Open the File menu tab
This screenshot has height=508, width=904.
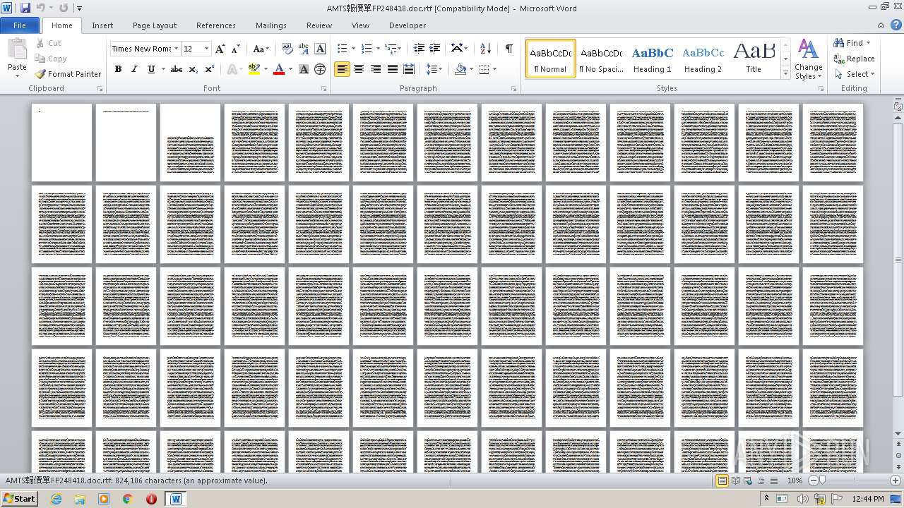tap(20, 25)
